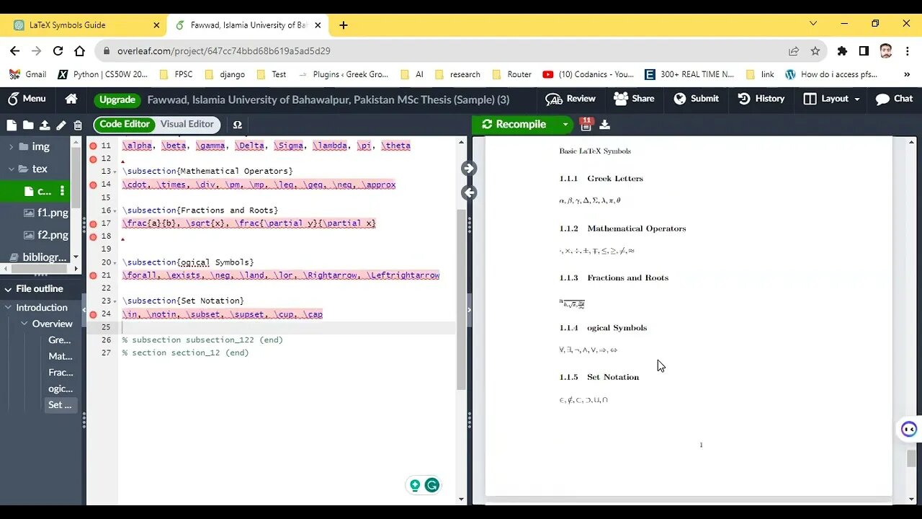Open the research bookmarks folder

[x=457, y=74]
